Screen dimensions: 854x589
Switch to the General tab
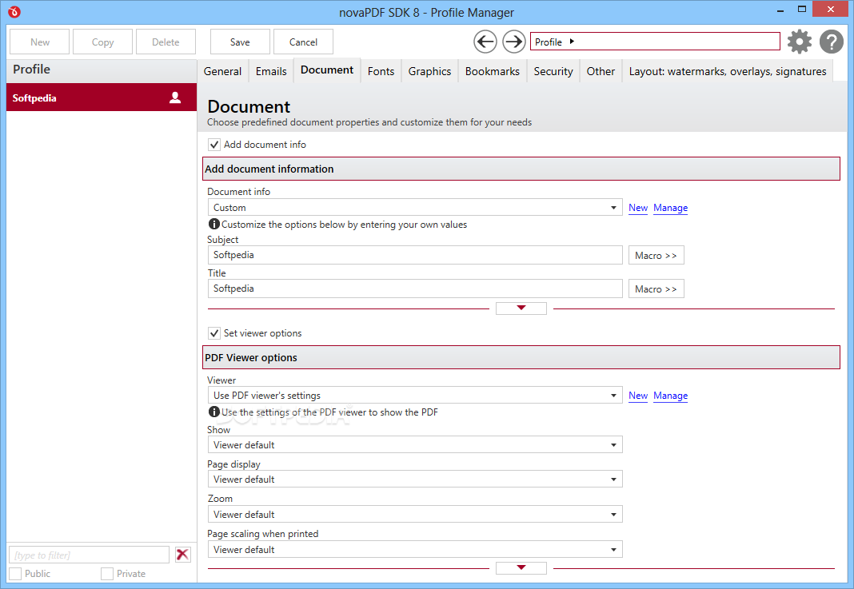222,71
